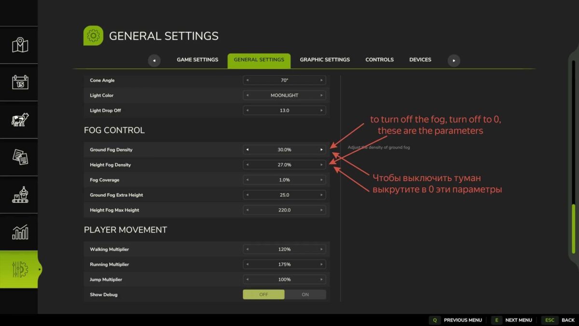
Task: Change Light Color from MOONLIGHT
Action: tap(322, 95)
